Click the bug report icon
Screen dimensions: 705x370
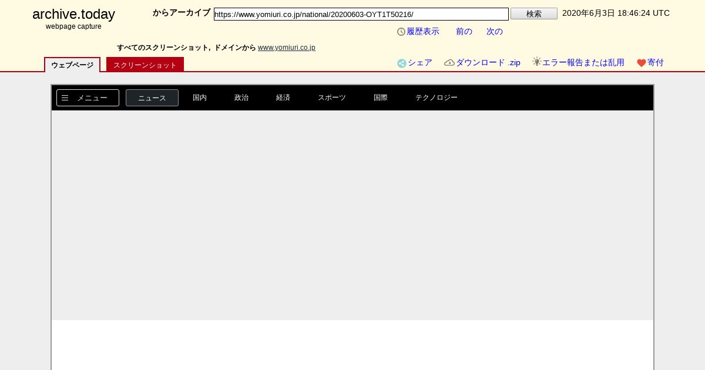pos(537,62)
